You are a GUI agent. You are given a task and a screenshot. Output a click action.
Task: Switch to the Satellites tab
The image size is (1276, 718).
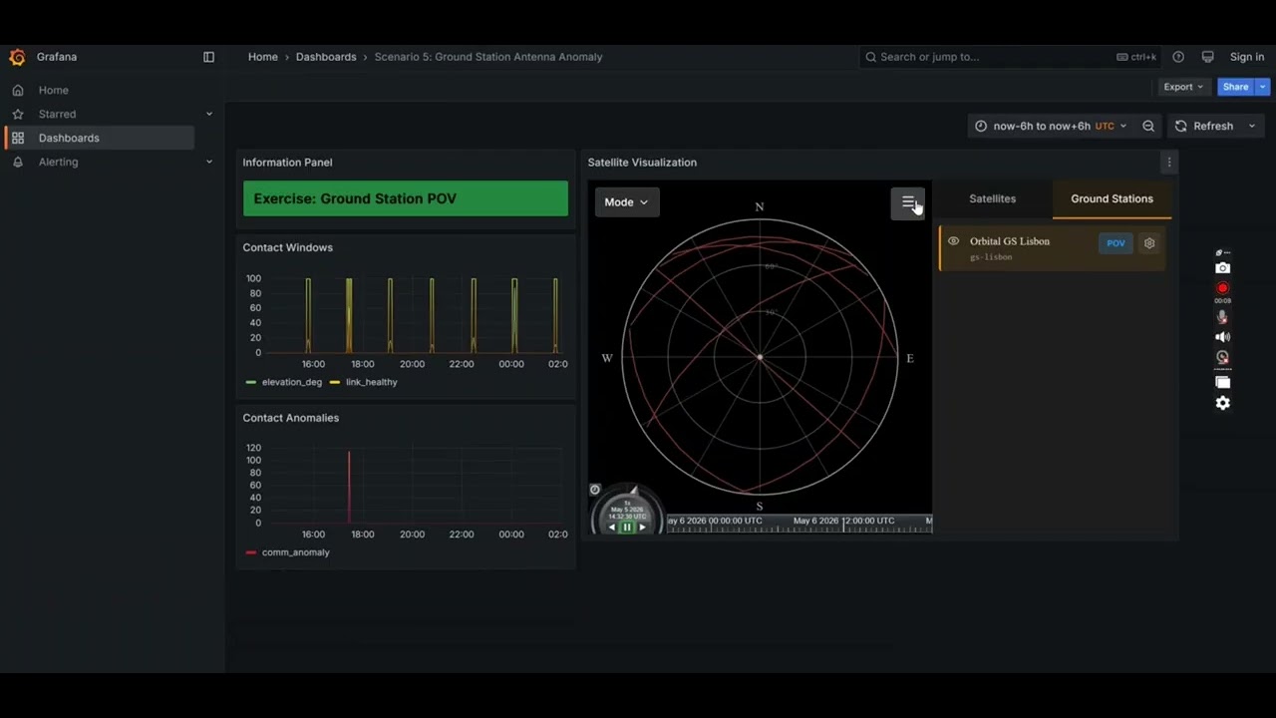click(x=992, y=198)
